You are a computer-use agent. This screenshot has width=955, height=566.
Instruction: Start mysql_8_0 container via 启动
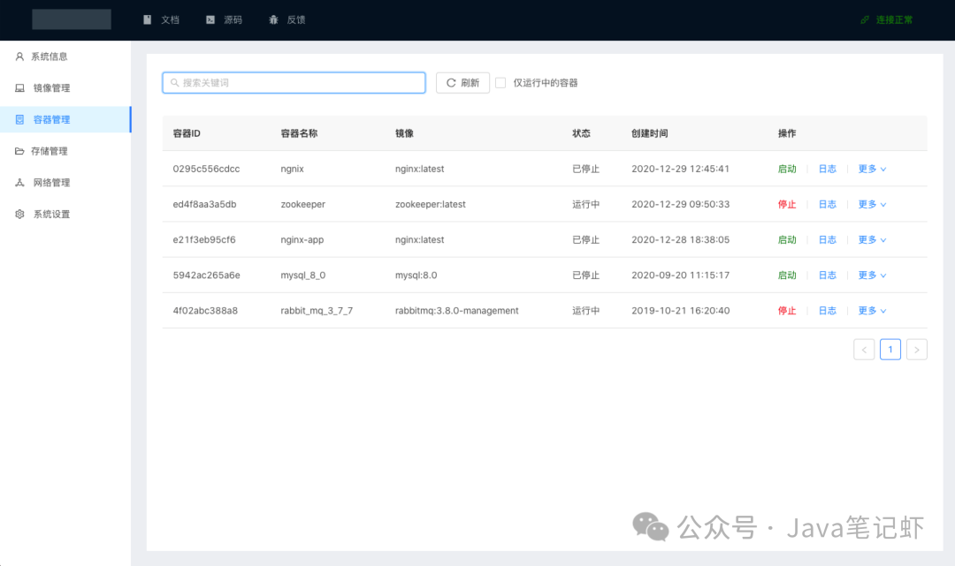click(x=787, y=275)
